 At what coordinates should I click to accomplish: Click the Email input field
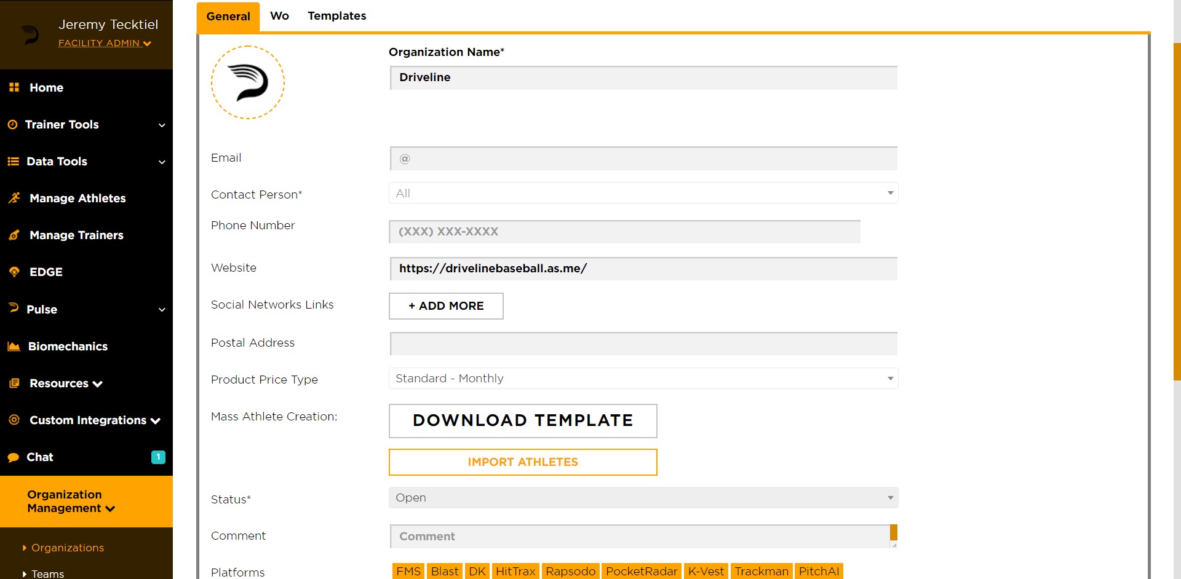643,159
